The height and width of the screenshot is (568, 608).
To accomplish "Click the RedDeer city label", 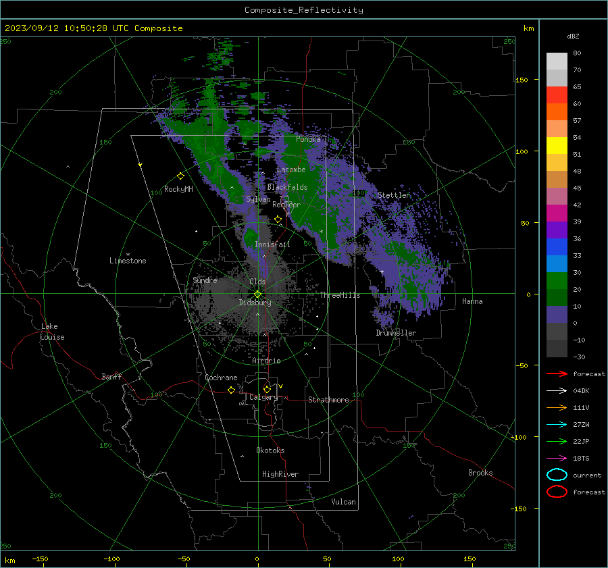I will tap(286, 205).
